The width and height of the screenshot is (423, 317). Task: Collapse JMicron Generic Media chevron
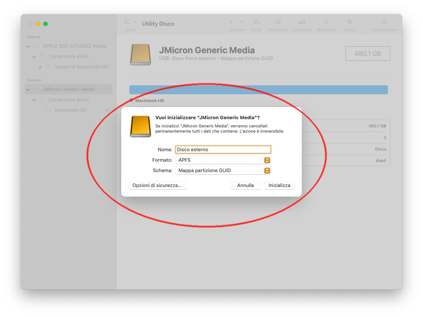pos(28,89)
